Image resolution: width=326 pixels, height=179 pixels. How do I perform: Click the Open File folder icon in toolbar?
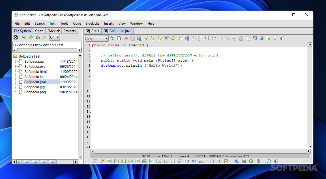[126, 38]
